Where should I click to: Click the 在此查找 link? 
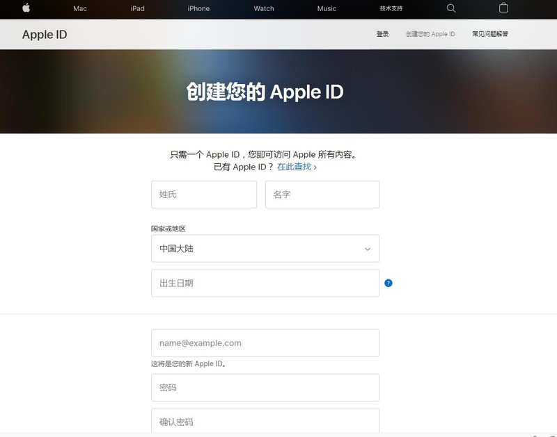[x=297, y=167]
